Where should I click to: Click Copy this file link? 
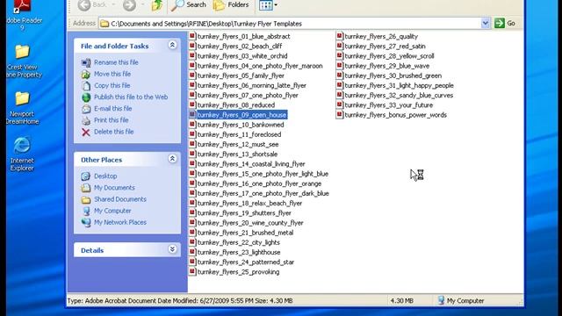click(112, 86)
